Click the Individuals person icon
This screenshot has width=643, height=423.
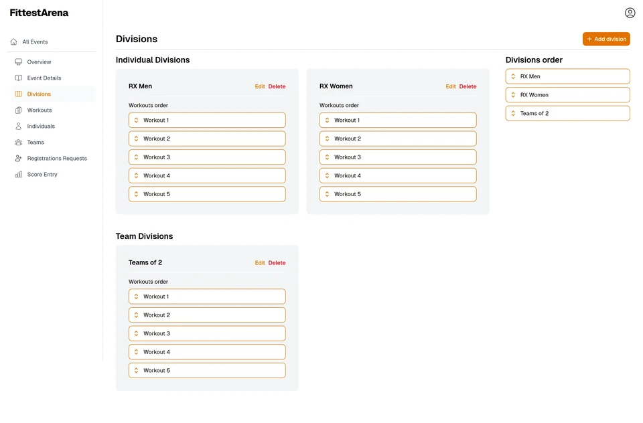[19, 126]
